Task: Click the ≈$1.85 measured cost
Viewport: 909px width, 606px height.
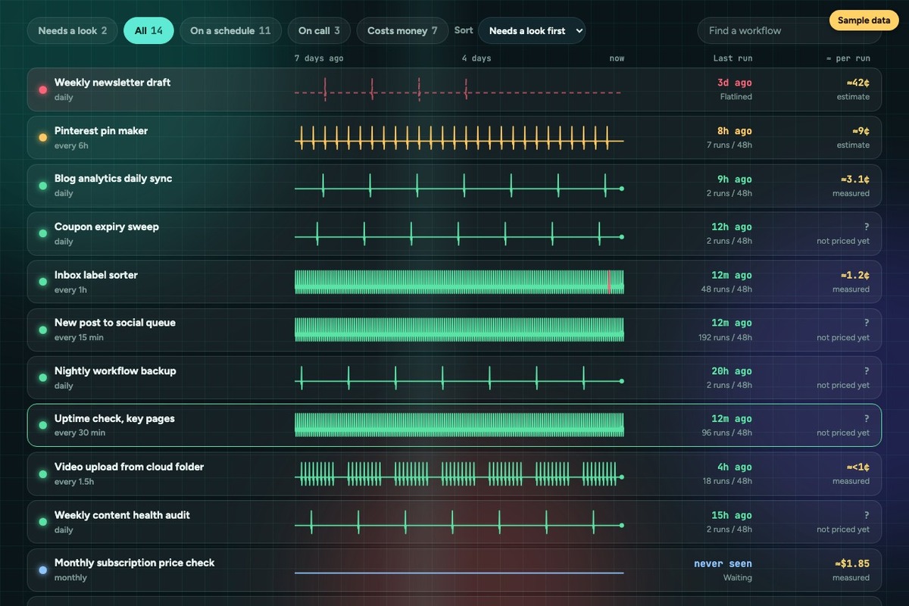Action: point(851,564)
